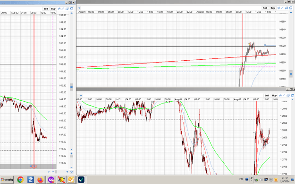Open indicators icon in bottom-right chart toolbar
Viewport: 295px width, 184px height.
(x=280, y=96)
